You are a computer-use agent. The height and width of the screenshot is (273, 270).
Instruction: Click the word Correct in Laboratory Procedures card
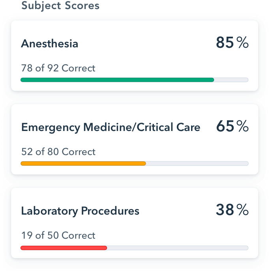point(79,235)
